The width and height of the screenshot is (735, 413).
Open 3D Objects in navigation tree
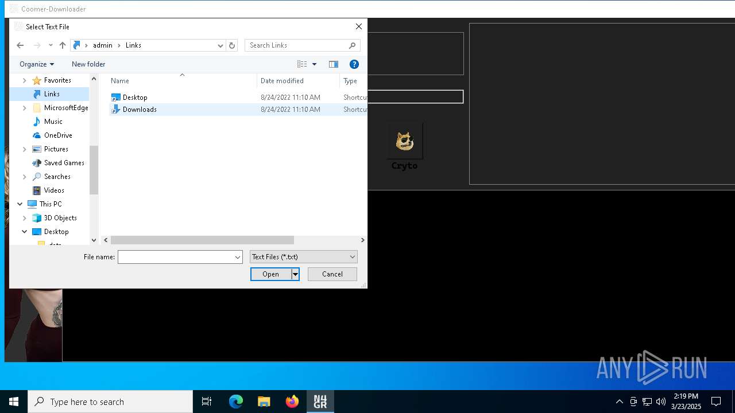click(60, 218)
